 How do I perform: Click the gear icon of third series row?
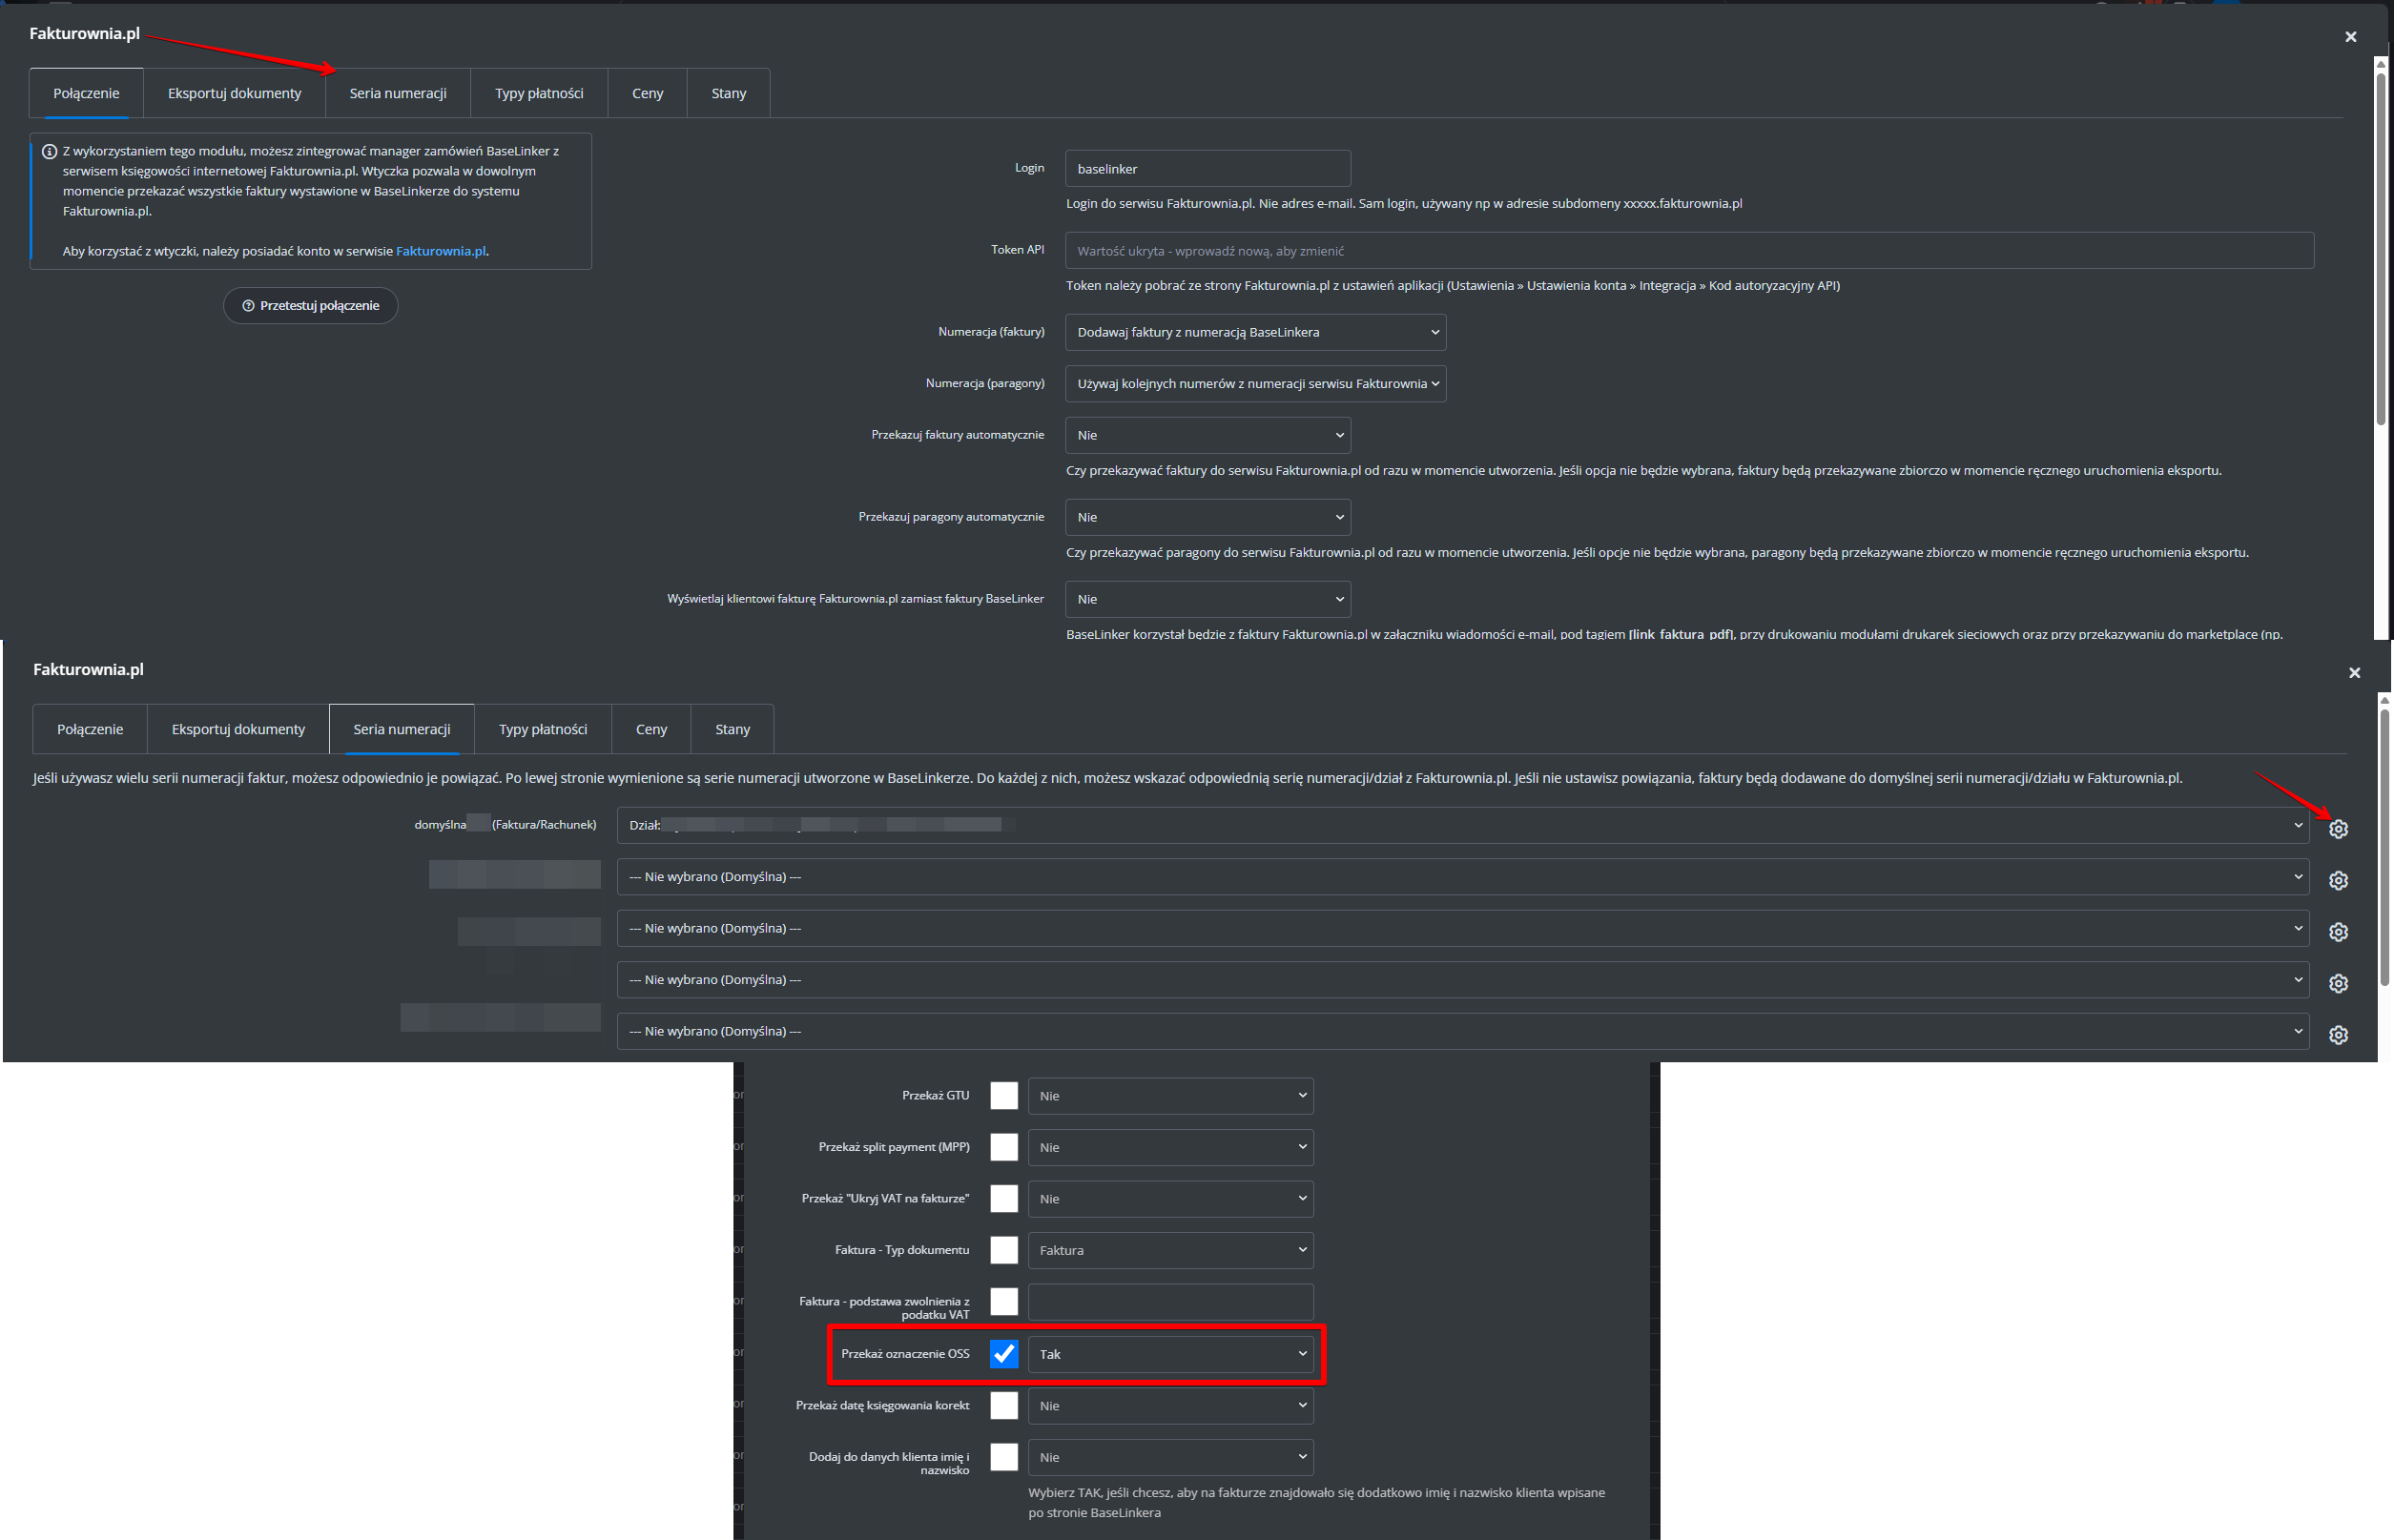(2338, 932)
